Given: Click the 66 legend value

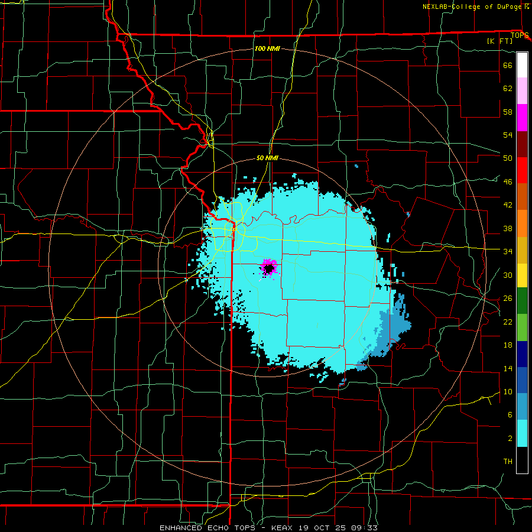Looking at the screenshot, I should point(508,65).
